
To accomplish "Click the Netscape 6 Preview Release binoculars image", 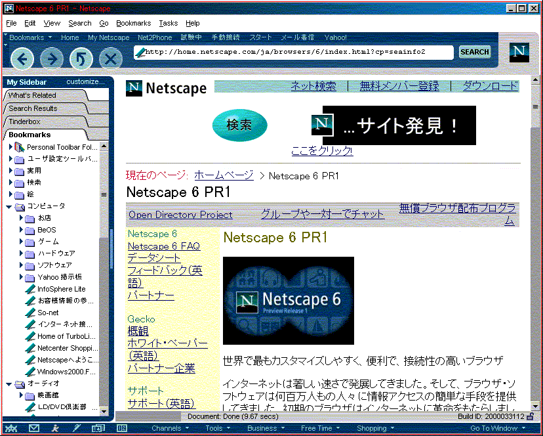I will (289, 301).
